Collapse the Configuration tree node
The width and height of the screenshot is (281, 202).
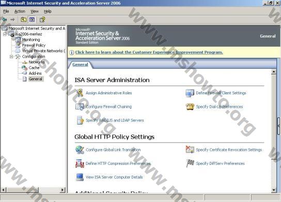tap(11, 57)
